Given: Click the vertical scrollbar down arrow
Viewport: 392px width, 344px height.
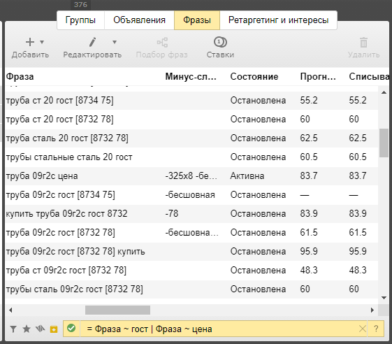Looking at the screenshot, I should (384, 298).
